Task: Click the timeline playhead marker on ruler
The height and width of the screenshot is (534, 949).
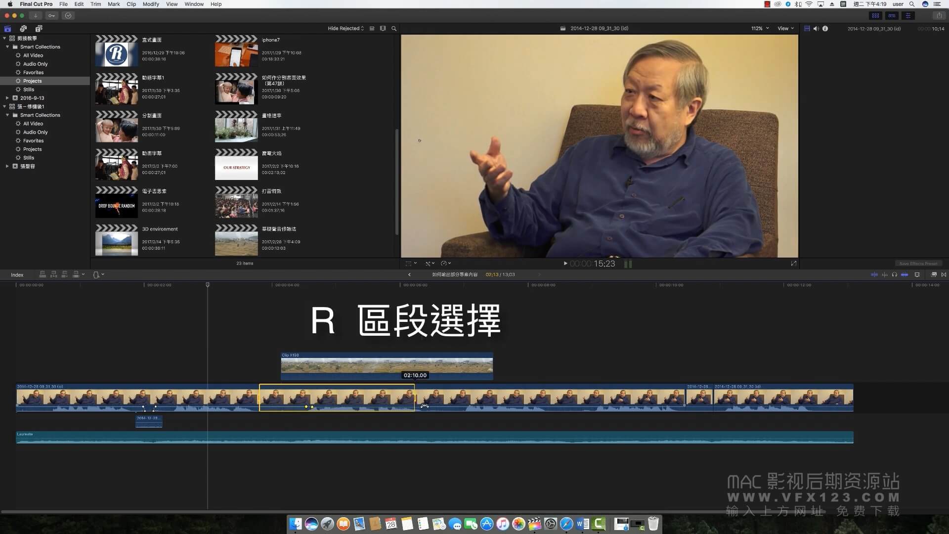Action: [x=208, y=285]
